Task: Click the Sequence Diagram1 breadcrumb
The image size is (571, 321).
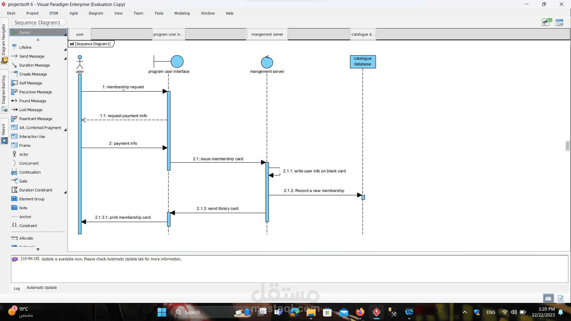Action: tap(37, 23)
